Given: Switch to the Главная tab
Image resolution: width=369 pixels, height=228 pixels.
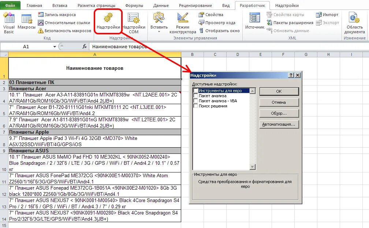Looking at the screenshot, I should coord(34,5).
